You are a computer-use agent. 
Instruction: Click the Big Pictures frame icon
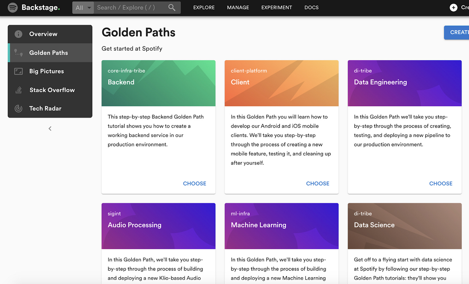(x=18, y=71)
